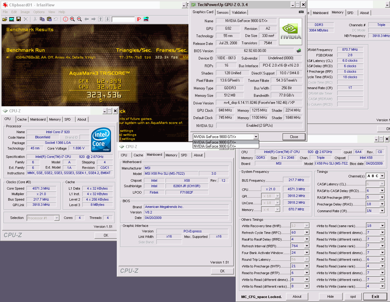Click the IrfanView About cat icon
390x302 pixels.
pos(146,19)
